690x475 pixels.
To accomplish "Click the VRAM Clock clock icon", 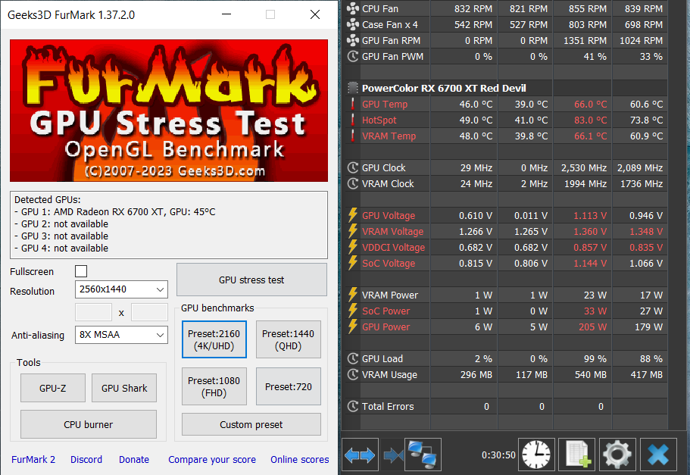I will click(353, 183).
